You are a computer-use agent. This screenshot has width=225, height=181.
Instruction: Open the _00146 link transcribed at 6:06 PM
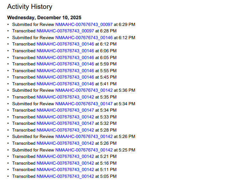click(65, 51)
